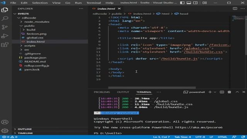Open favicon.png in the explorer
Image resolution: width=247 pixels, height=139 pixels.
point(37,34)
